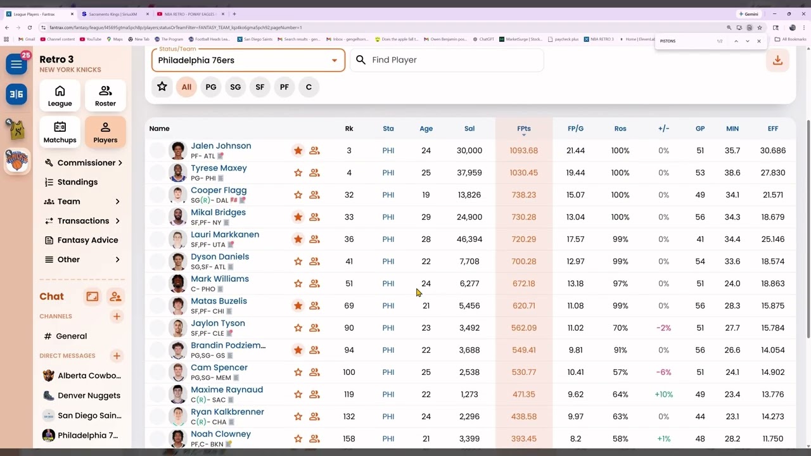The image size is (811, 456).
Task: Sort by Age column header
Action: (426, 129)
